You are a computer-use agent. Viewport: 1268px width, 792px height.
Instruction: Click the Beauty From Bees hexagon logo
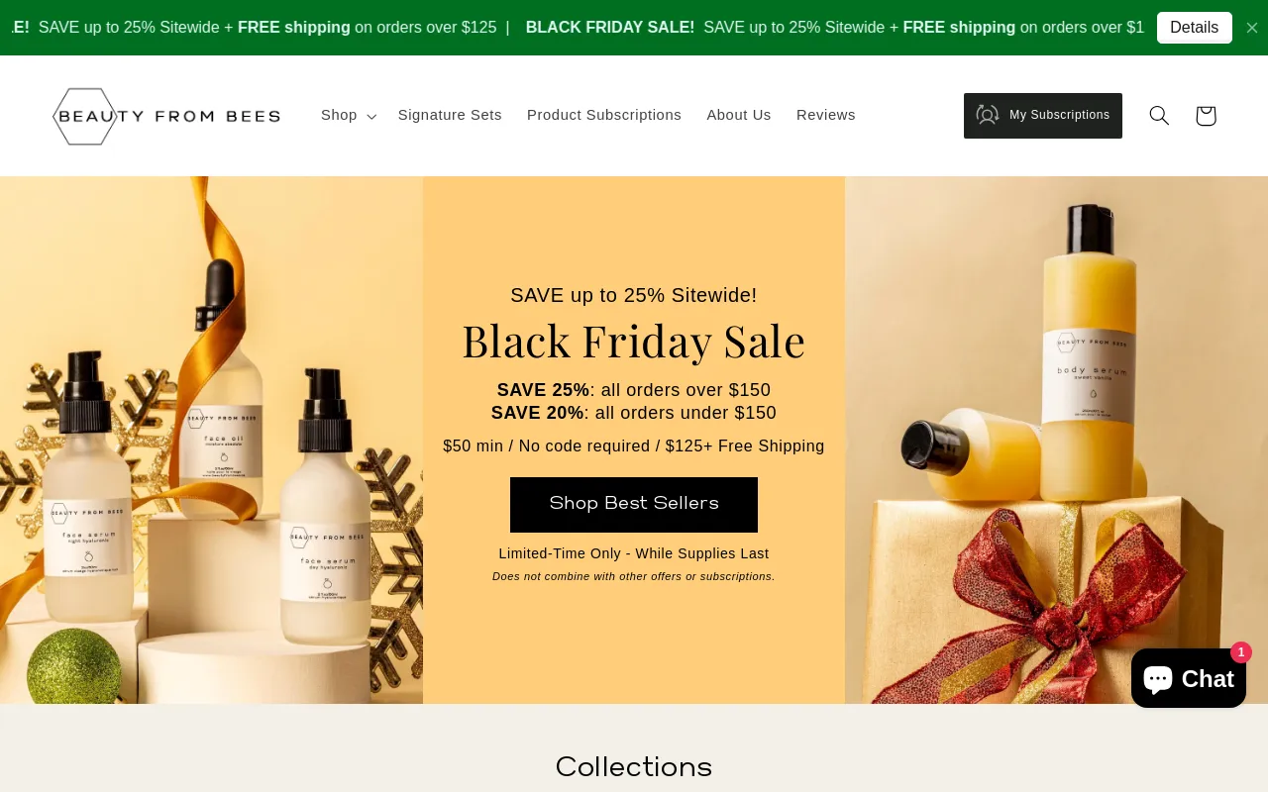tap(166, 116)
